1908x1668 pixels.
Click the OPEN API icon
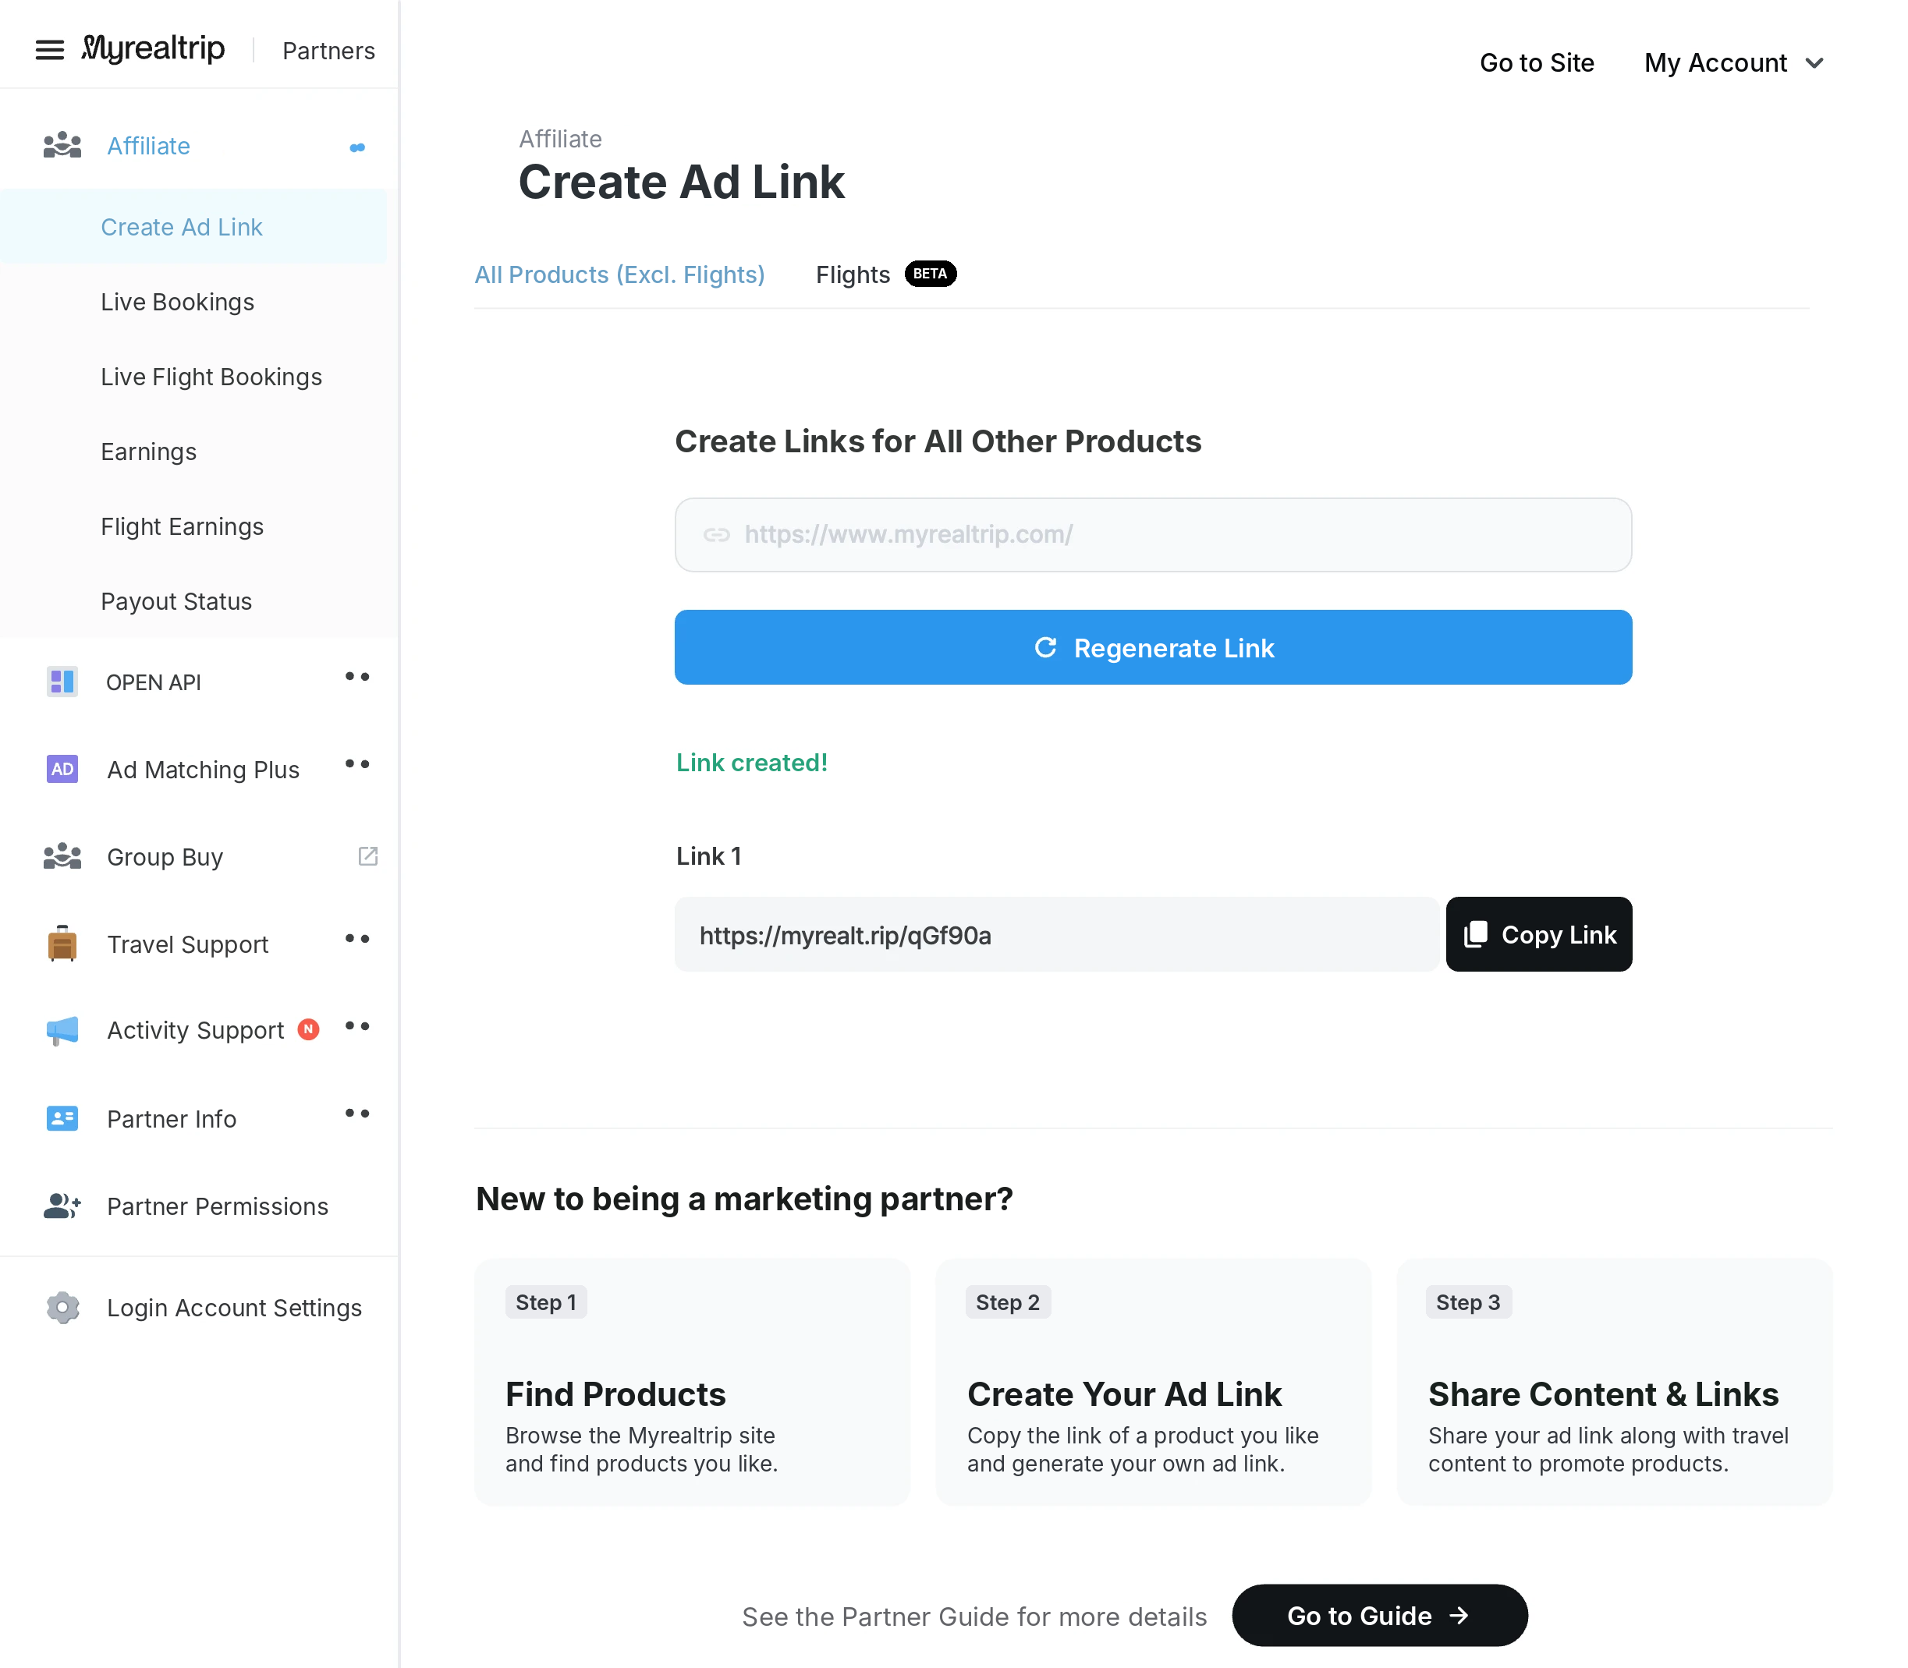click(62, 682)
